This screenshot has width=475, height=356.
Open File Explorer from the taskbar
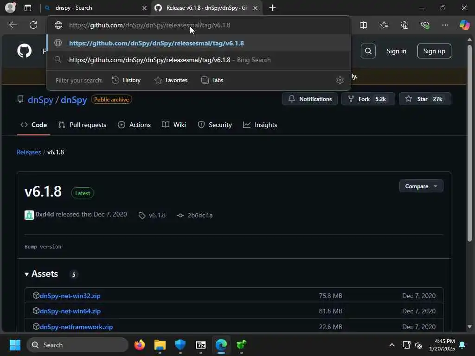click(x=160, y=344)
